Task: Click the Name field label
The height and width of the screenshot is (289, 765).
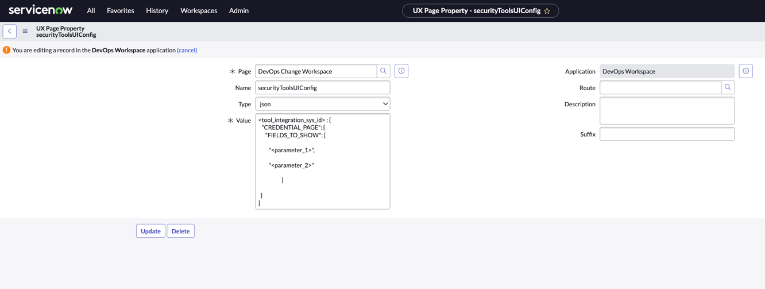Action: click(243, 87)
